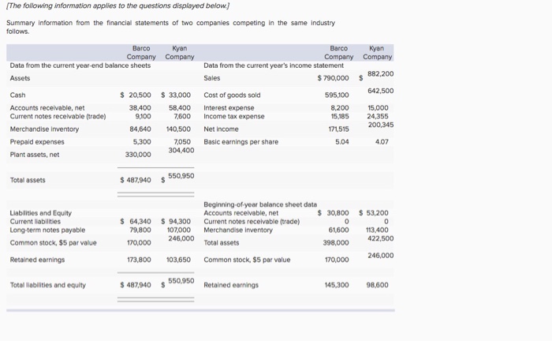
Task: Select the 24,355 income tax value
Action: tap(378, 116)
